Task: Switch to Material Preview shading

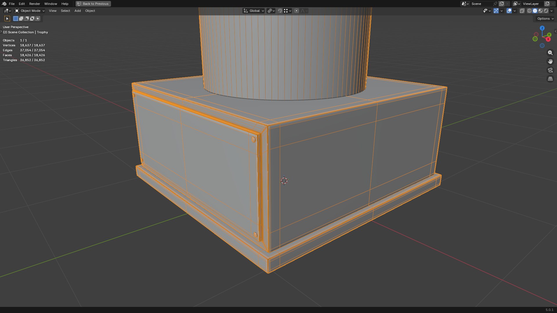Action: point(540,11)
